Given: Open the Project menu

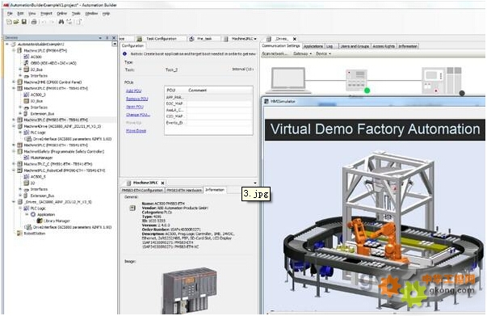Looking at the screenshot, I should [46, 14].
